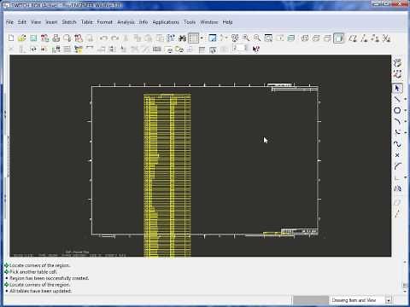Click the Zoom Out magnifier icon
The image size is (410, 307).
257,38
